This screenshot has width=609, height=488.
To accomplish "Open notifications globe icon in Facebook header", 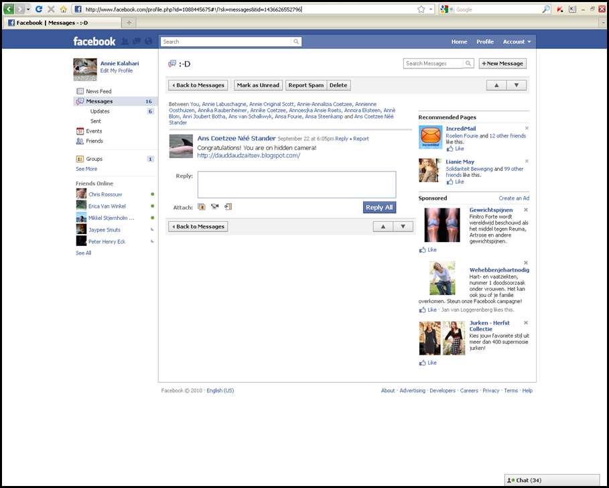I will point(148,41).
